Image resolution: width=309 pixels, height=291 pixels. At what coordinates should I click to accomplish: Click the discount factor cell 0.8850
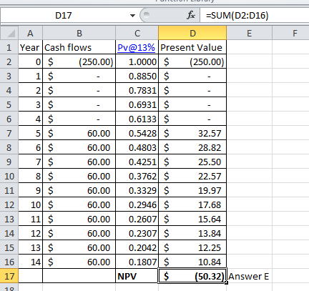click(137, 76)
